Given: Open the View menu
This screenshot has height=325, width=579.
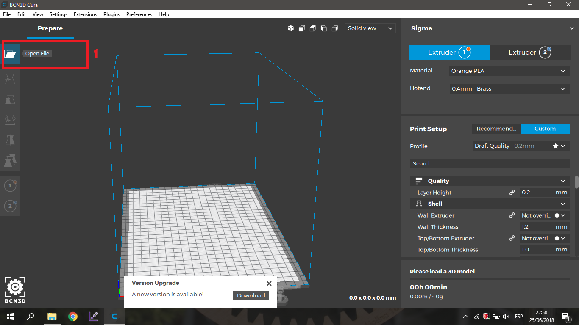Looking at the screenshot, I should click(x=38, y=14).
